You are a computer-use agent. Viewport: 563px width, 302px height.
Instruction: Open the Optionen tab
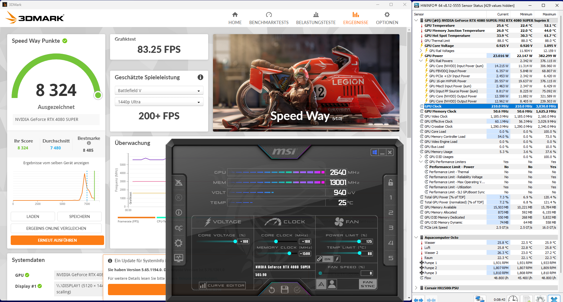[387, 18]
